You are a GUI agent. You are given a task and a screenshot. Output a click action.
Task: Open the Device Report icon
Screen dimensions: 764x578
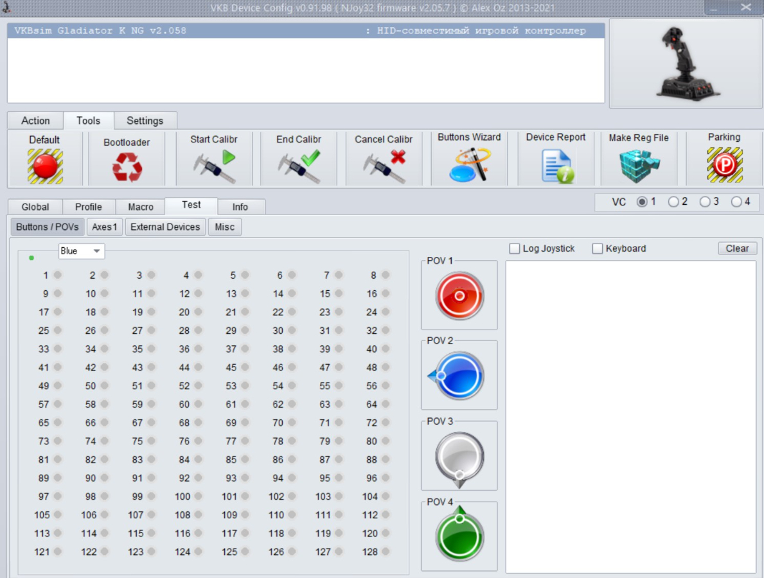point(556,166)
